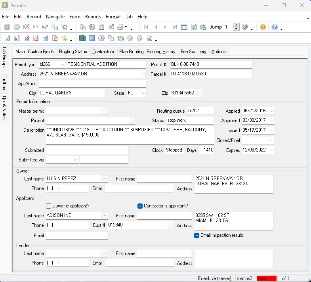This screenshot has height=282, width=311.
Task: Click the orange exclamation alert icon
Action: (x=263, y=27)
